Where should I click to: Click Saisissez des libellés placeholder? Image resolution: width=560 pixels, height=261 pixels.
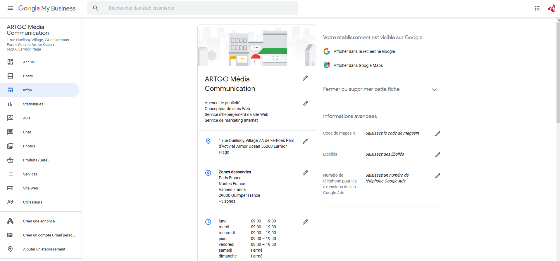pyautogui.click(x=385, y=154)
